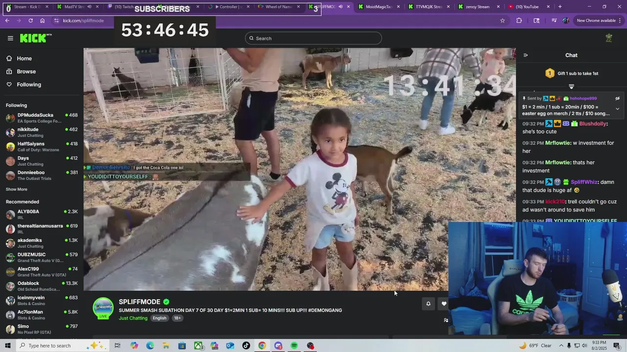The width and height of the screenshot is (627, 352).
Task: Click Blushdolly's username in chat
Action: point(593,124)
